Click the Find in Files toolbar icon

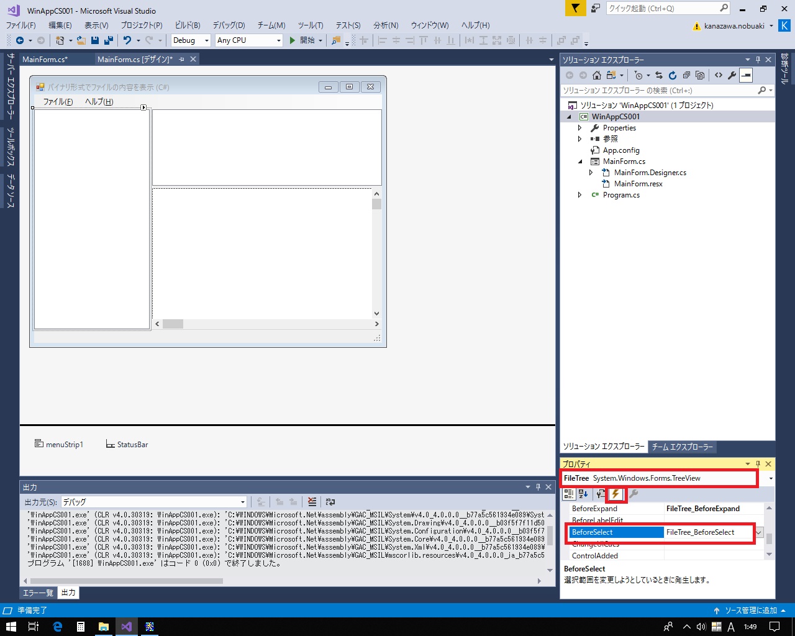coord(336,40)
